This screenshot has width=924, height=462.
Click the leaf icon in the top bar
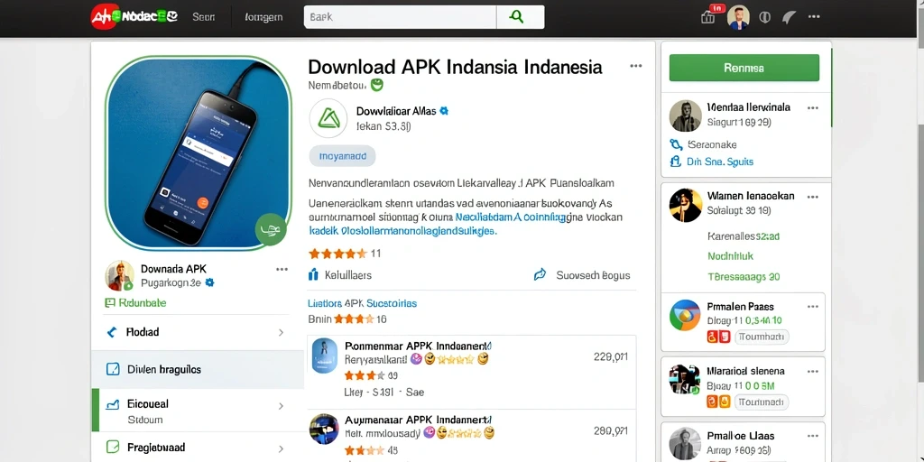point(789,17)
